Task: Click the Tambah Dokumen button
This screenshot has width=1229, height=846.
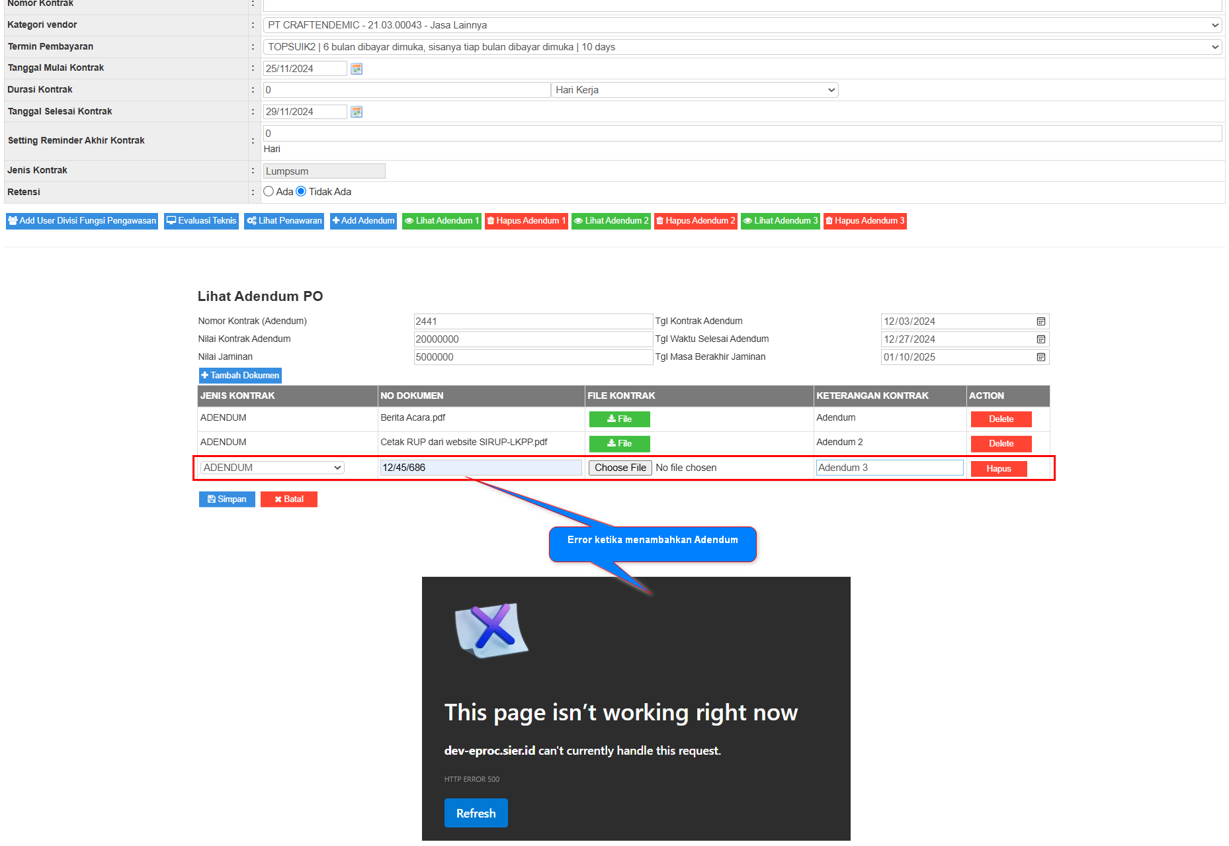Action: [240, 376]
